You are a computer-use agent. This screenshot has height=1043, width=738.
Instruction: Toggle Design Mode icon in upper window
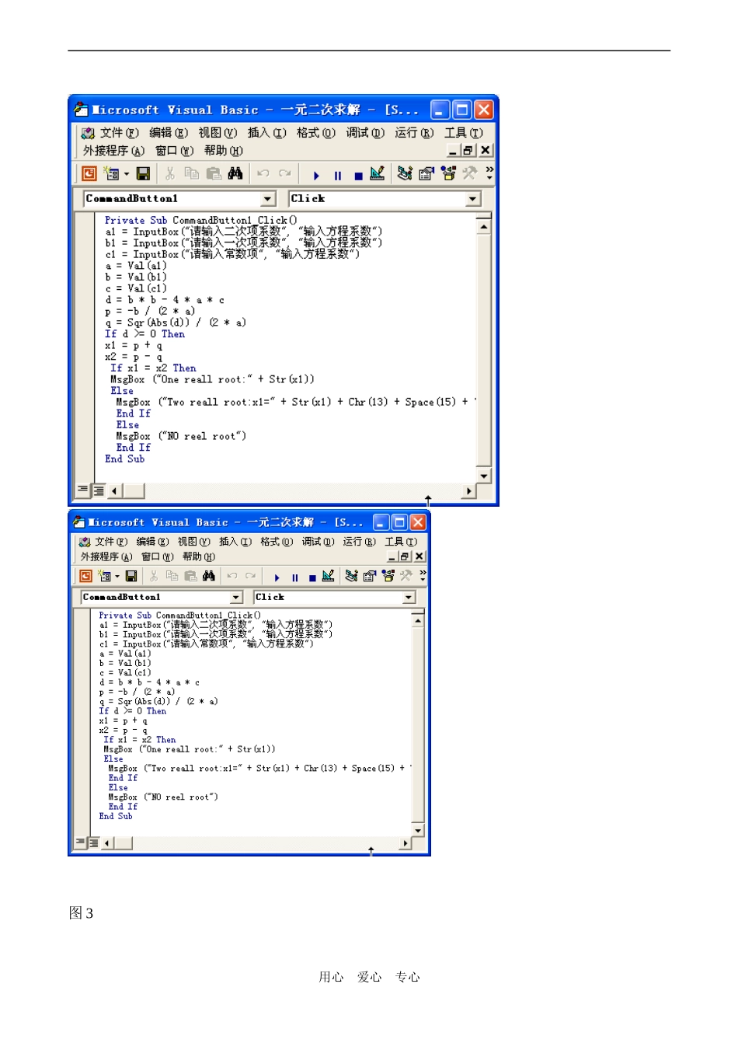coord(378,174)
